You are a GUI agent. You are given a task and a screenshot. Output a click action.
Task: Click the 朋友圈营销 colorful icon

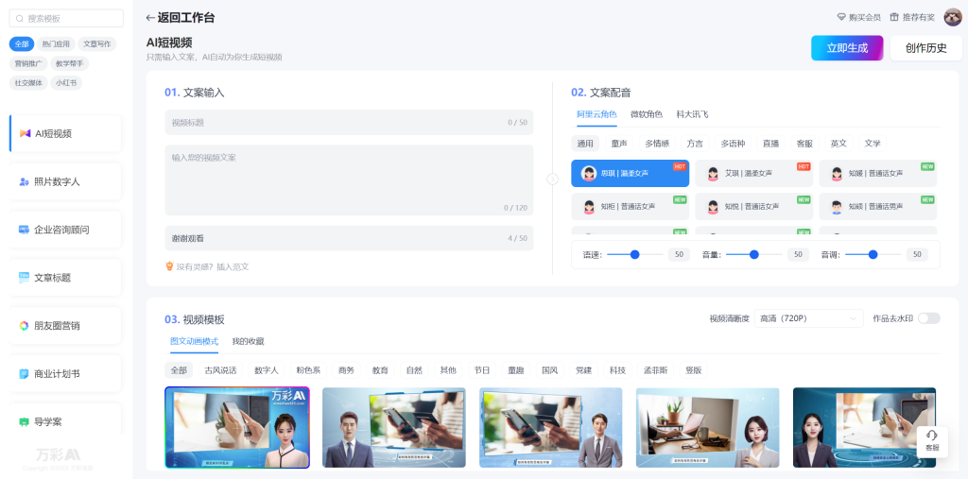[x=24, y=326]
